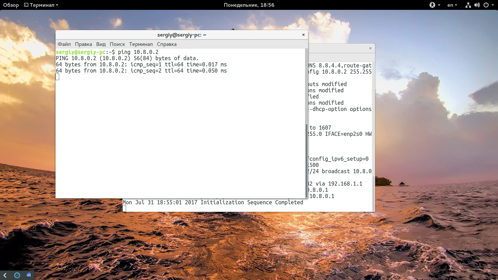Image resolution: width=498 pixels, height=280 pixels.
Task: Open the Вид menu
Action: (x=101, y=44)
